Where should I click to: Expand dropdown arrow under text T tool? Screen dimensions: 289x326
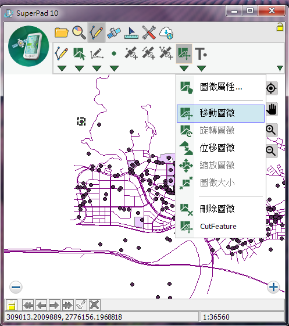coord(201,69)
